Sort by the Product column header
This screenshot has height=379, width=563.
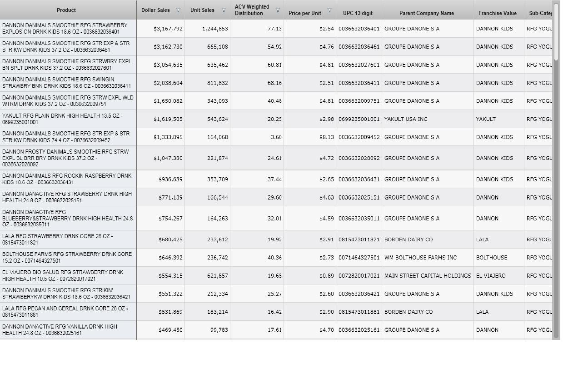coord(66,10)
